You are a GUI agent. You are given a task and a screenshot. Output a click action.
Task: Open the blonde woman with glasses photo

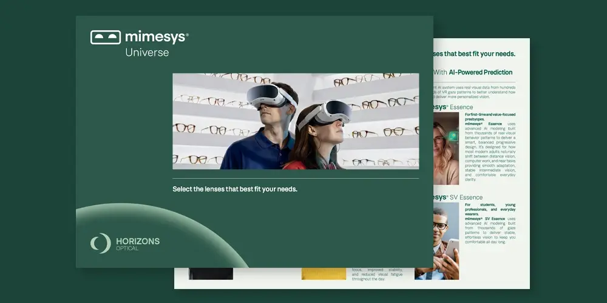(446, 148)
